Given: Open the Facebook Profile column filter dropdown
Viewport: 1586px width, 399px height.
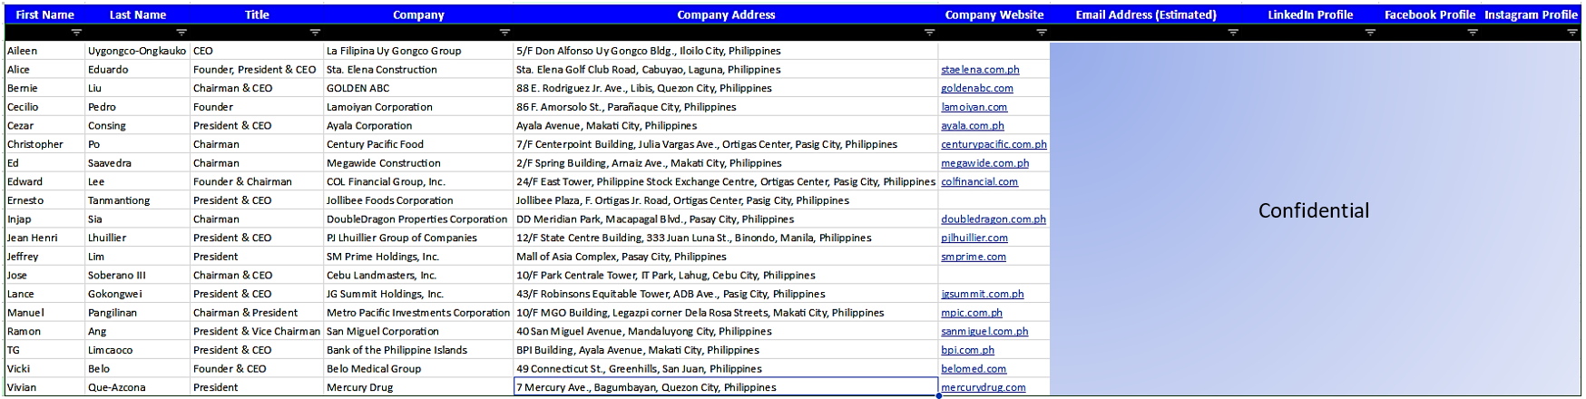Looking at the screenshot, I should pyautogui.click(x=1473, y=33).
